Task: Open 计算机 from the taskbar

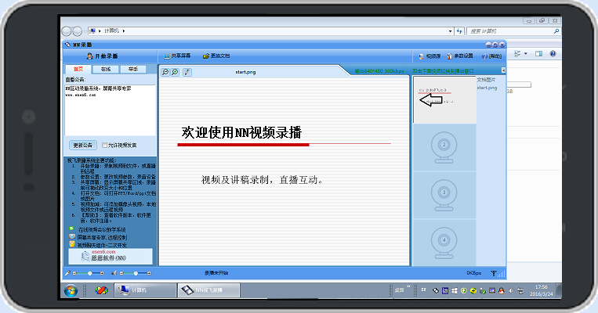Action: tap(145, 290)
